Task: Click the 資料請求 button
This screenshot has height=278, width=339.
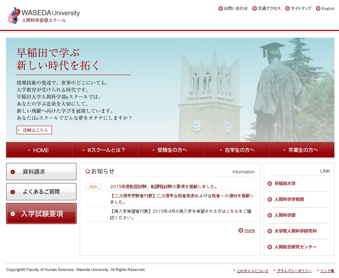Action: click(41, 172)
